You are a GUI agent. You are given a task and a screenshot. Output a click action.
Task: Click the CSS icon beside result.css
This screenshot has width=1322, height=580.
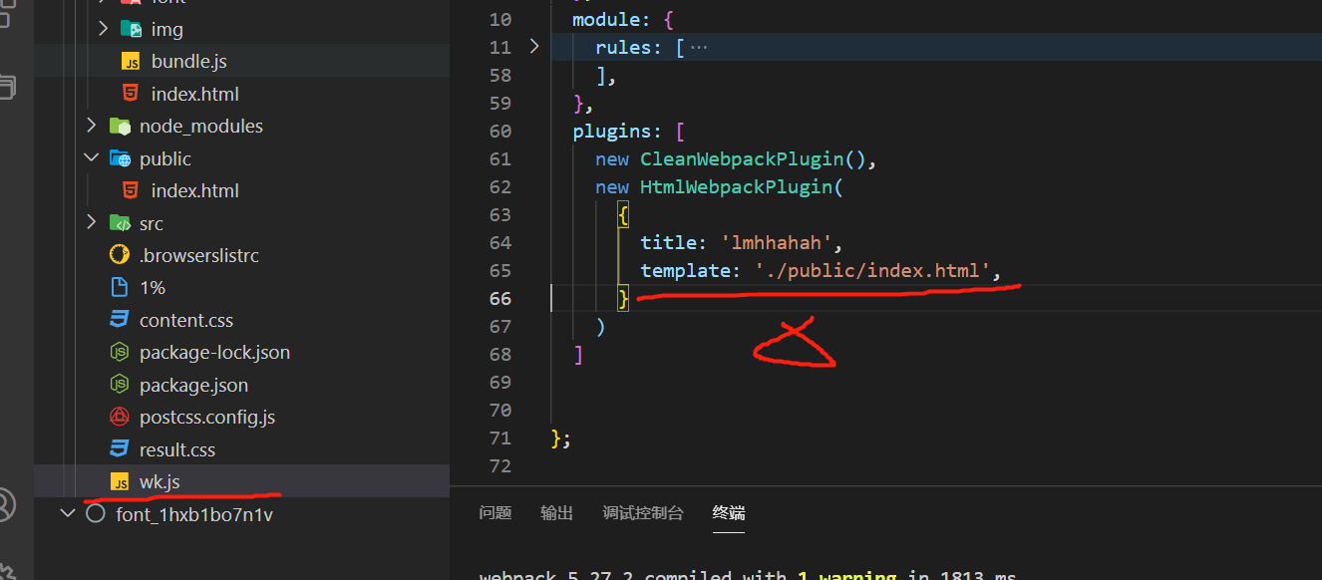pyautogui.click(x=120, y=449)
